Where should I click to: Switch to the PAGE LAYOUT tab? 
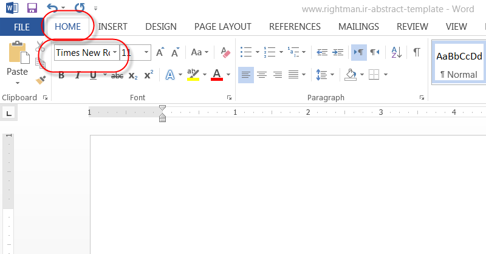[x=222, y=27]
